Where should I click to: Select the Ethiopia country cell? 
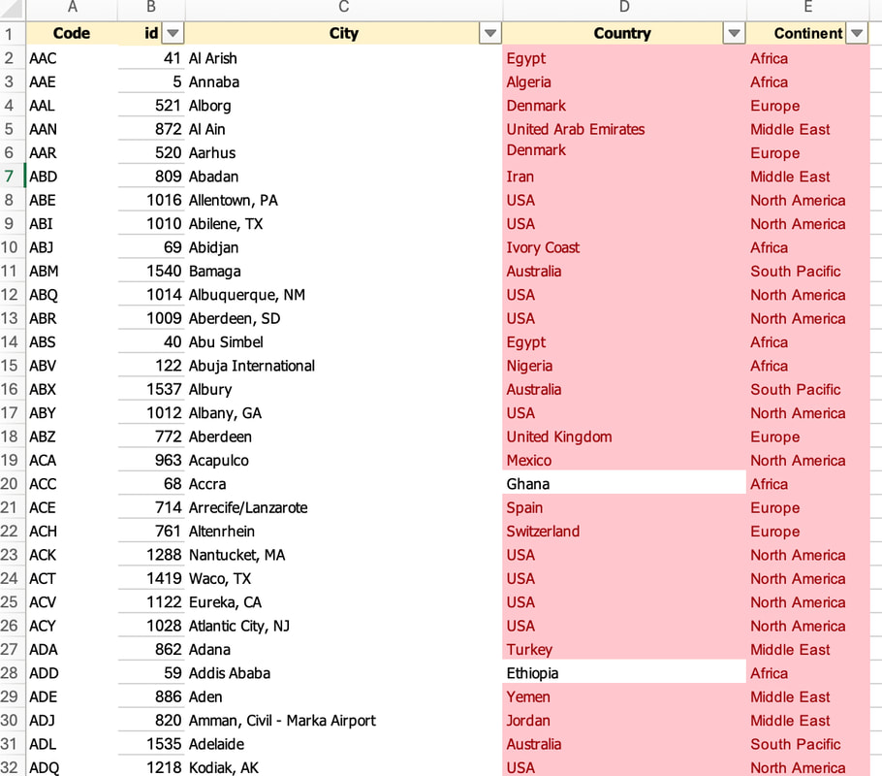pos(624,673)
